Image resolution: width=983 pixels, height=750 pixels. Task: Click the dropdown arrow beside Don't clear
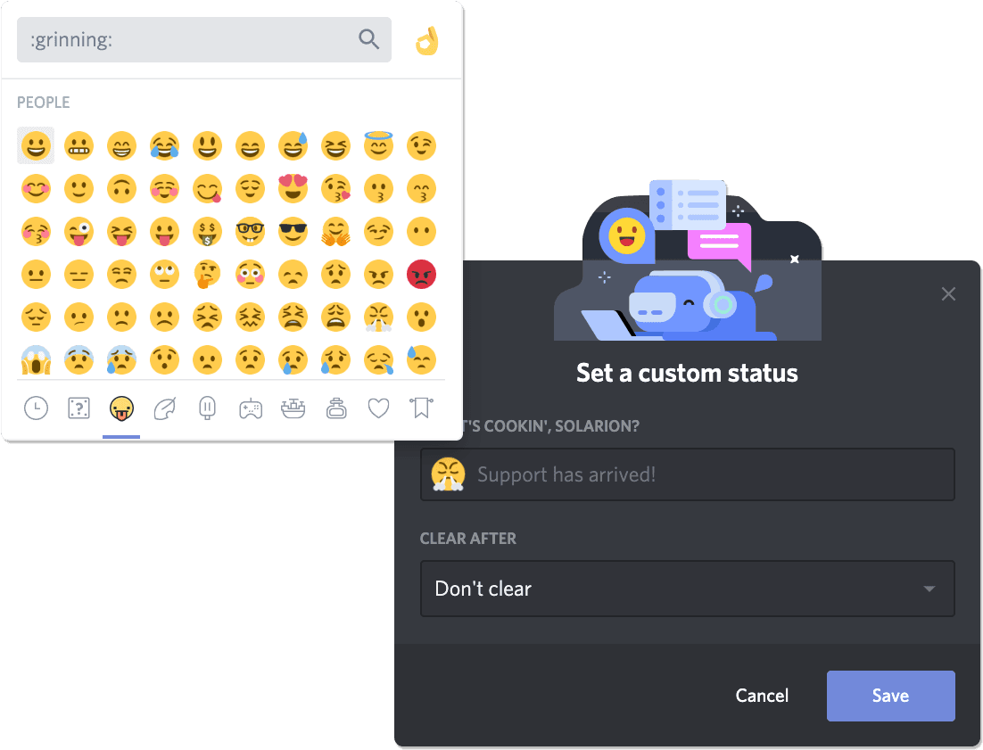(x=929, y=589)
